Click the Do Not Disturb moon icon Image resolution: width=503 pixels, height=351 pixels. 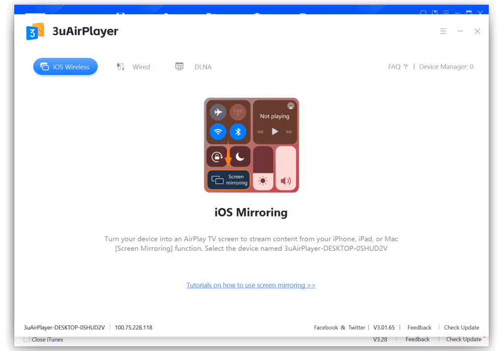point(240,157)
